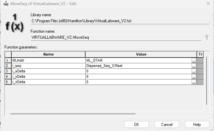Close the MoveSeq Edit dialog
This screenshot has width=214, height=131.
point(208,3)
